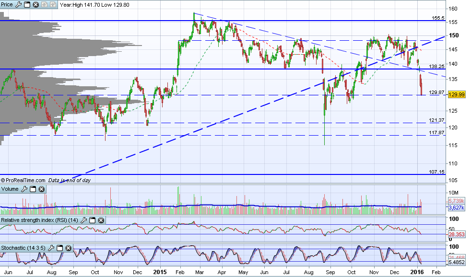
Task: Maximize the Volume panel
Action: [33, 189]
